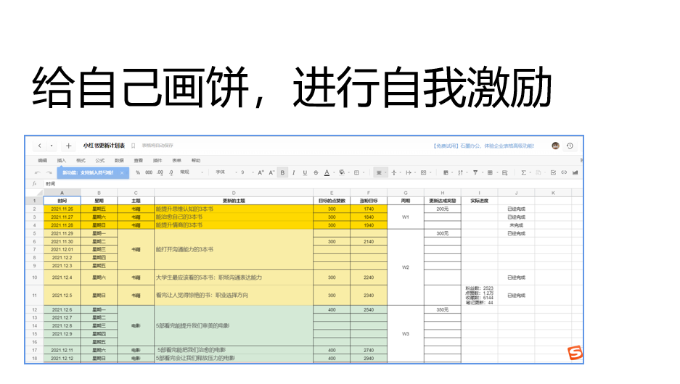Toggle italic text formatting
Screen dimensions: 680x384
pos(293,172)
